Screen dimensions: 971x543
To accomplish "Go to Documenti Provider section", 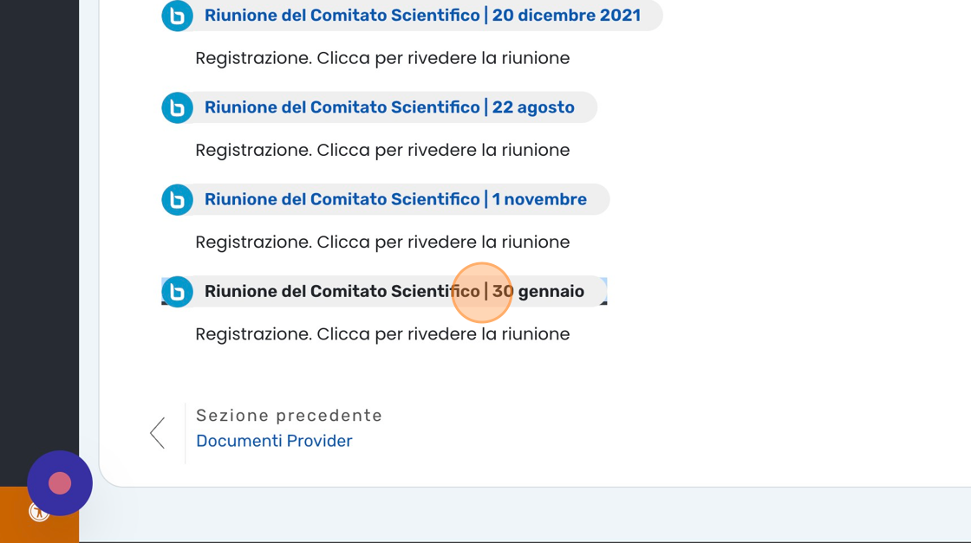I will 274,441.
